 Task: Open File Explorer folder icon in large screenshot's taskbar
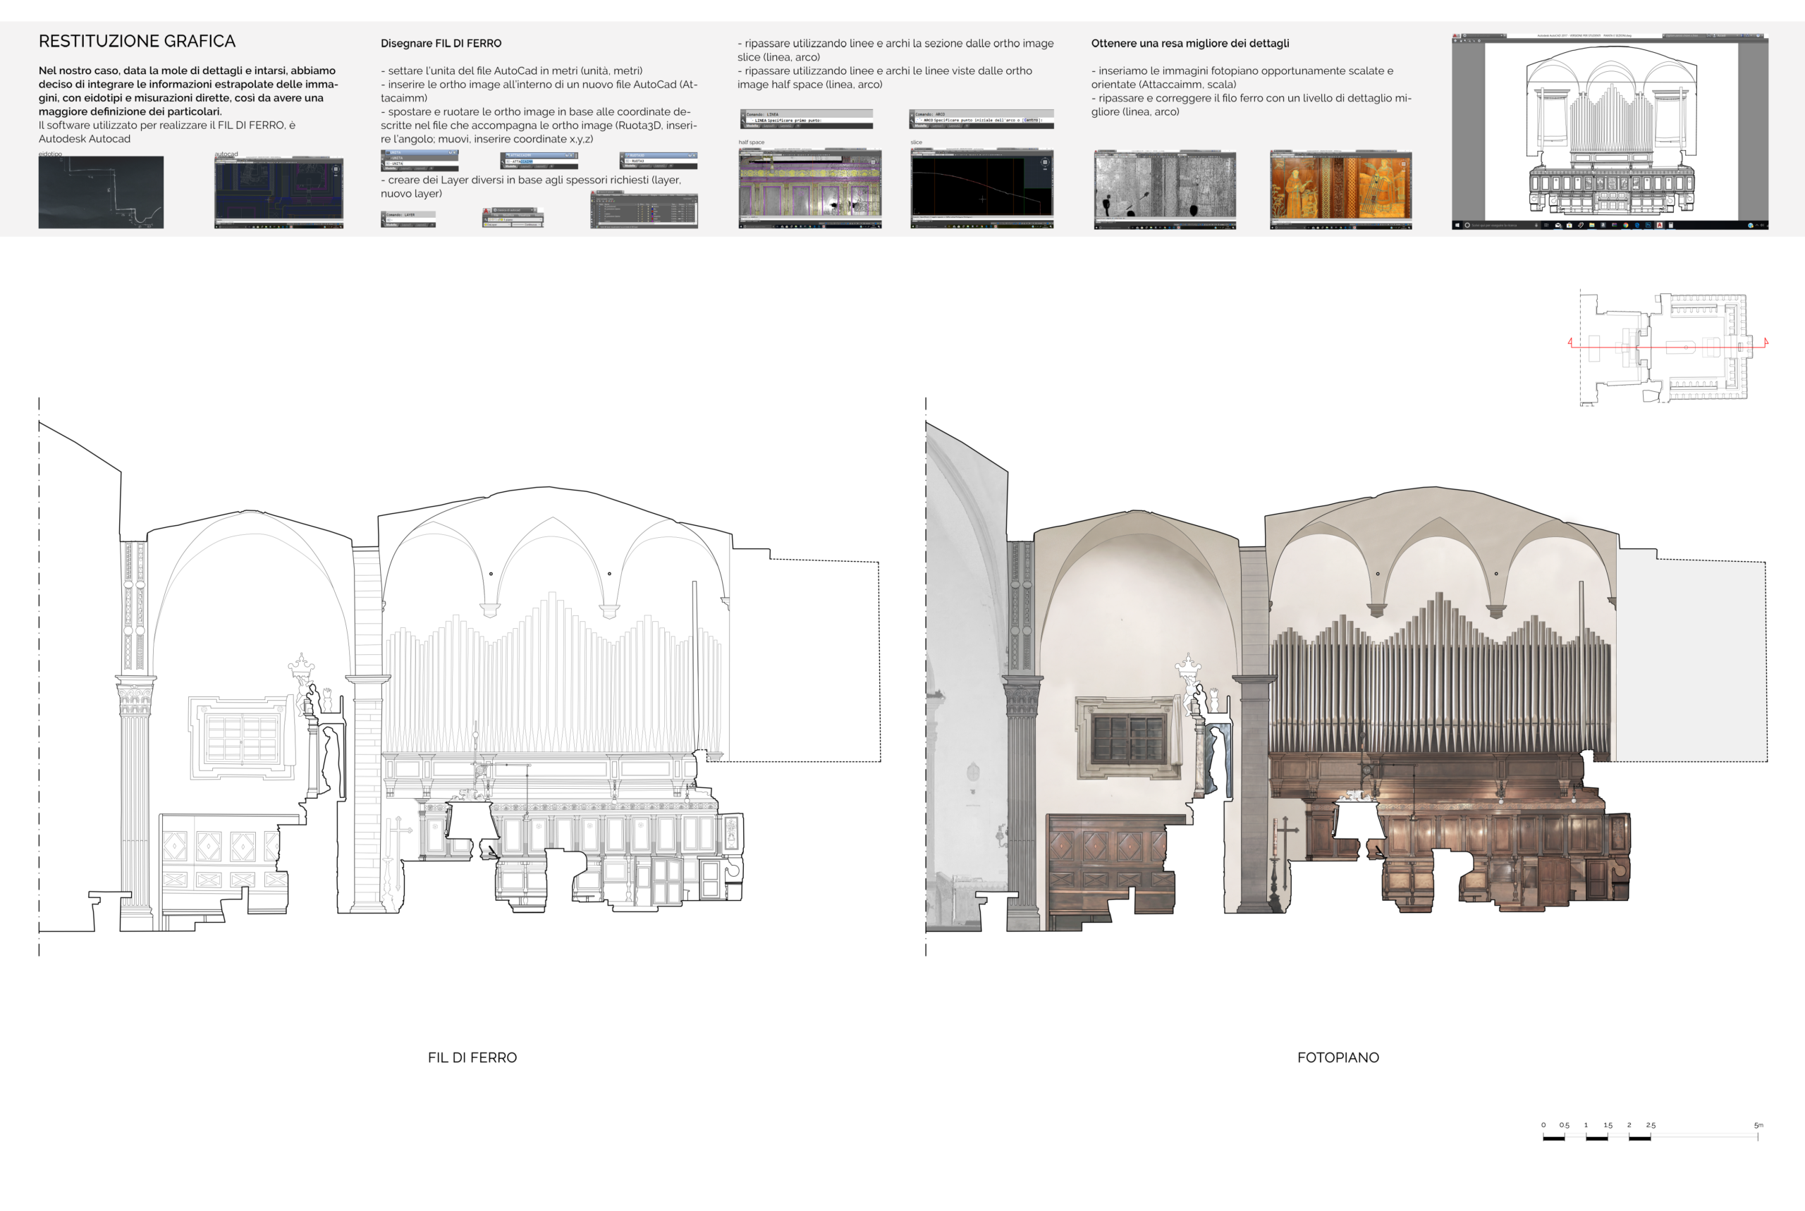[x=1592, y=226]
